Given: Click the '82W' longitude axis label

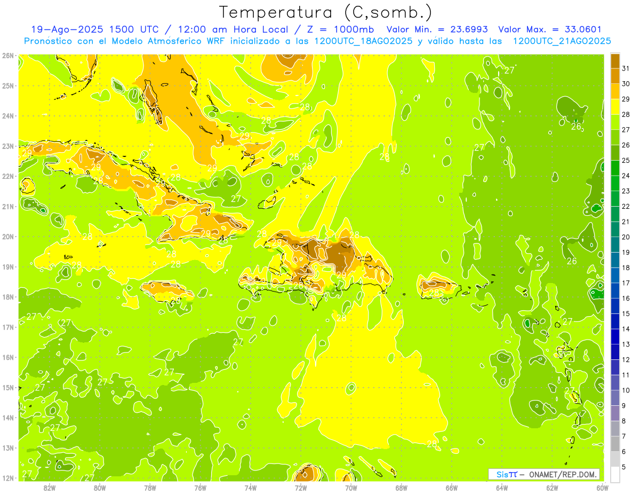Looking at the screenshot, I should coord(49,488).
